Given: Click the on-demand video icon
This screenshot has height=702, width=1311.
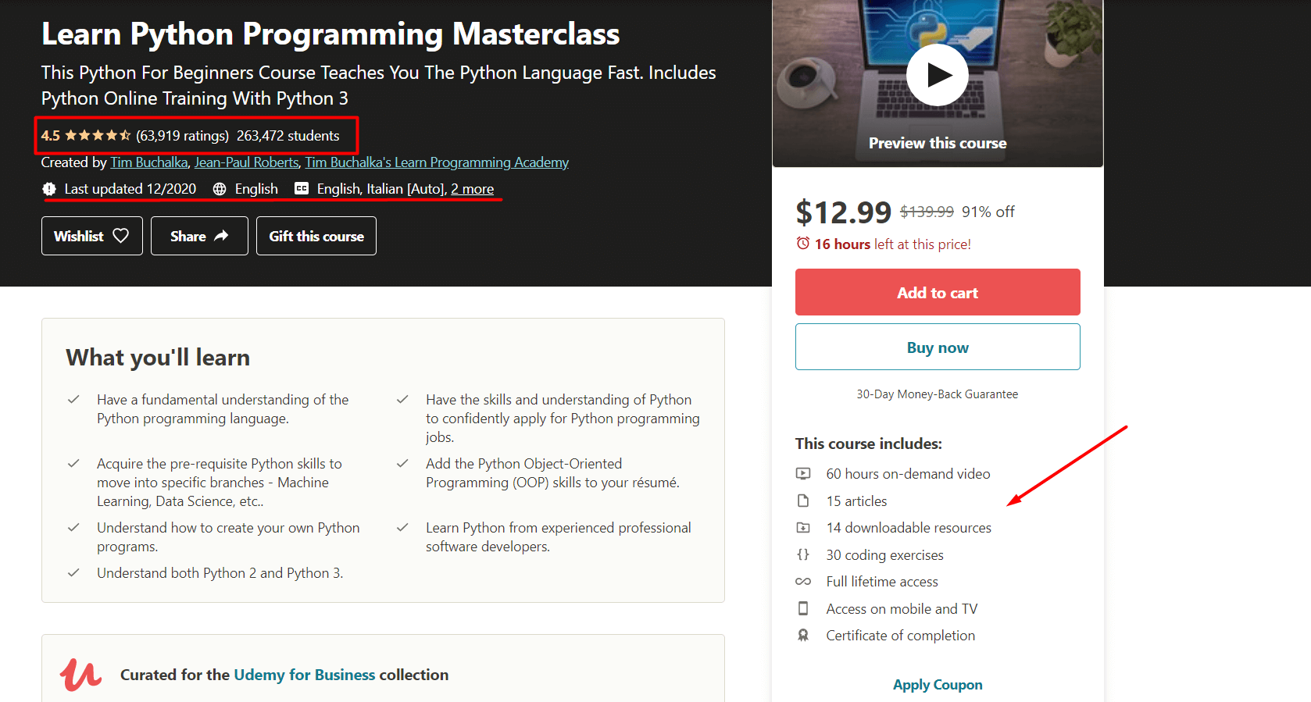Looking at the screenshot, I should 803,474.
